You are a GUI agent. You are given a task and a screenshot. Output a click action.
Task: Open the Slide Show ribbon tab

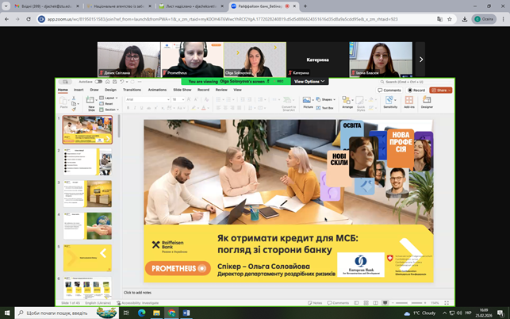182,90
